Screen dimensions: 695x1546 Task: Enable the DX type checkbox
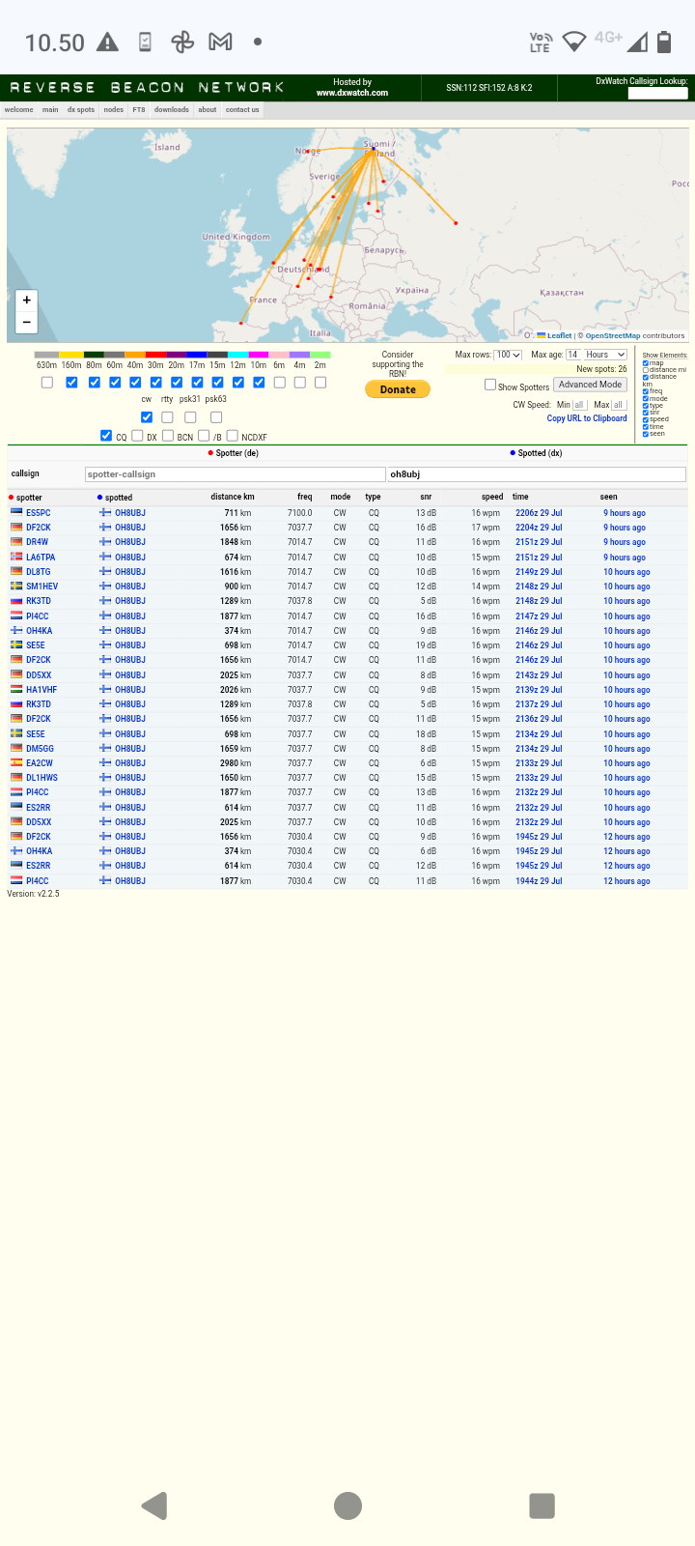(137, 436)
